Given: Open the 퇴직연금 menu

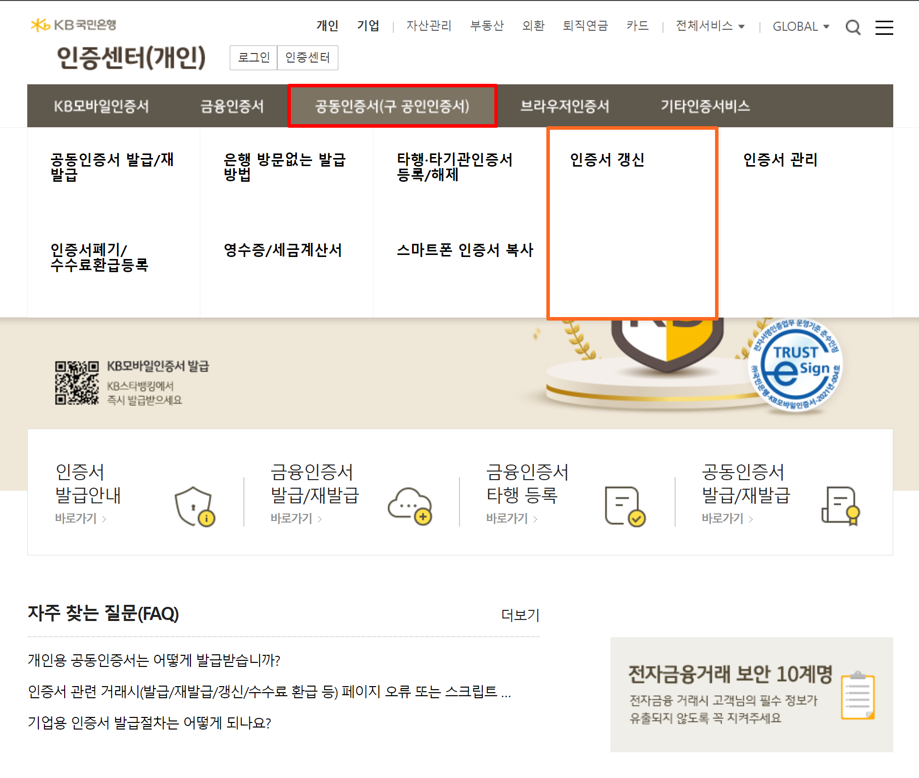Looking at the screenshot, I should click(585, 26).
